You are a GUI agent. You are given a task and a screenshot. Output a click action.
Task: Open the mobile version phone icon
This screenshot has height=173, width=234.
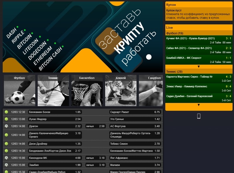pyautogui.click(x=199, y=116)
